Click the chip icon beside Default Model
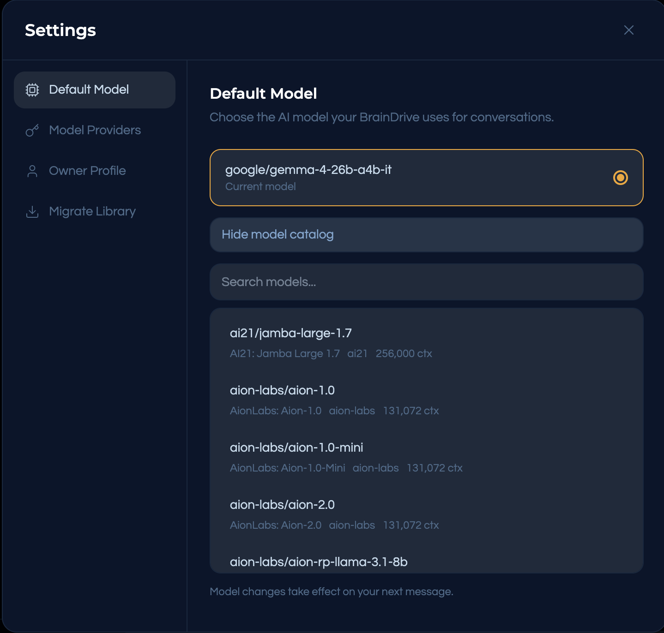The height and width of the screenshot is (633, 664). pos(32,90)
